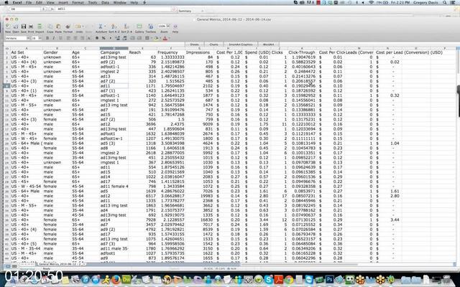Open the font size dropdown
Viewport: 460px width, 287px height.
40,38
